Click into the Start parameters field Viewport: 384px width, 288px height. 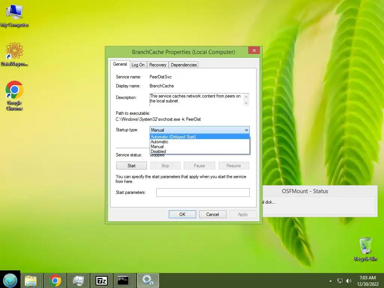tap(203, 192)
